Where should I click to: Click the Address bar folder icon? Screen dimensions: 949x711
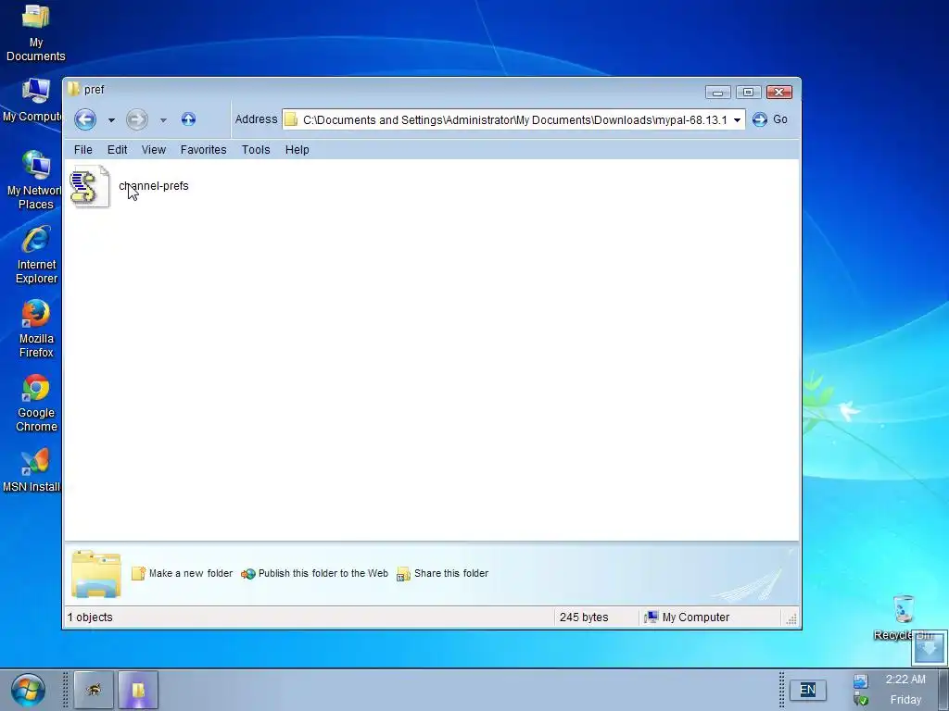[291, 119]
